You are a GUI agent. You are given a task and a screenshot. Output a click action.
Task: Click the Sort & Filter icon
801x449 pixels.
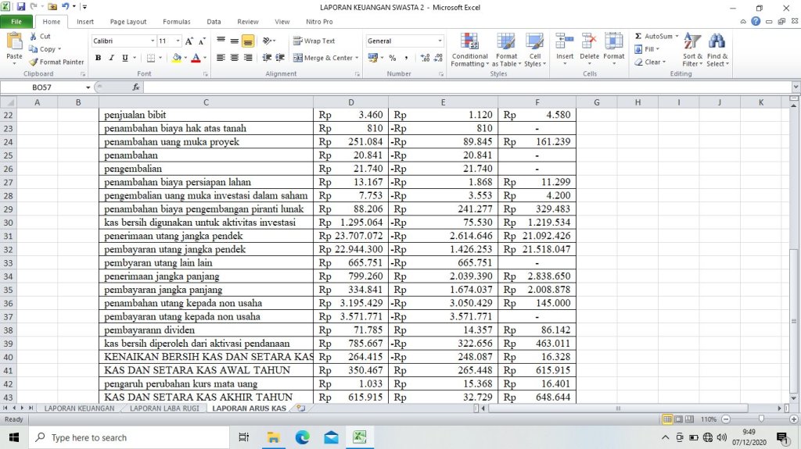692,49
